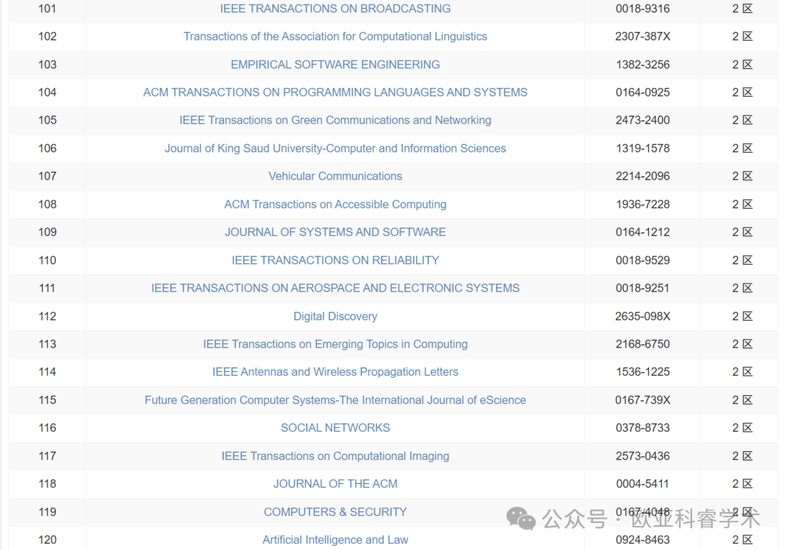Click row number 110
785x550 pixels.
coord(47,260)
